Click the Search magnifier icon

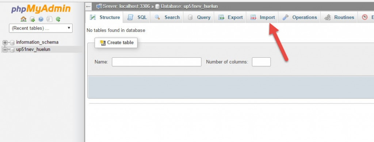coord(157,17)
